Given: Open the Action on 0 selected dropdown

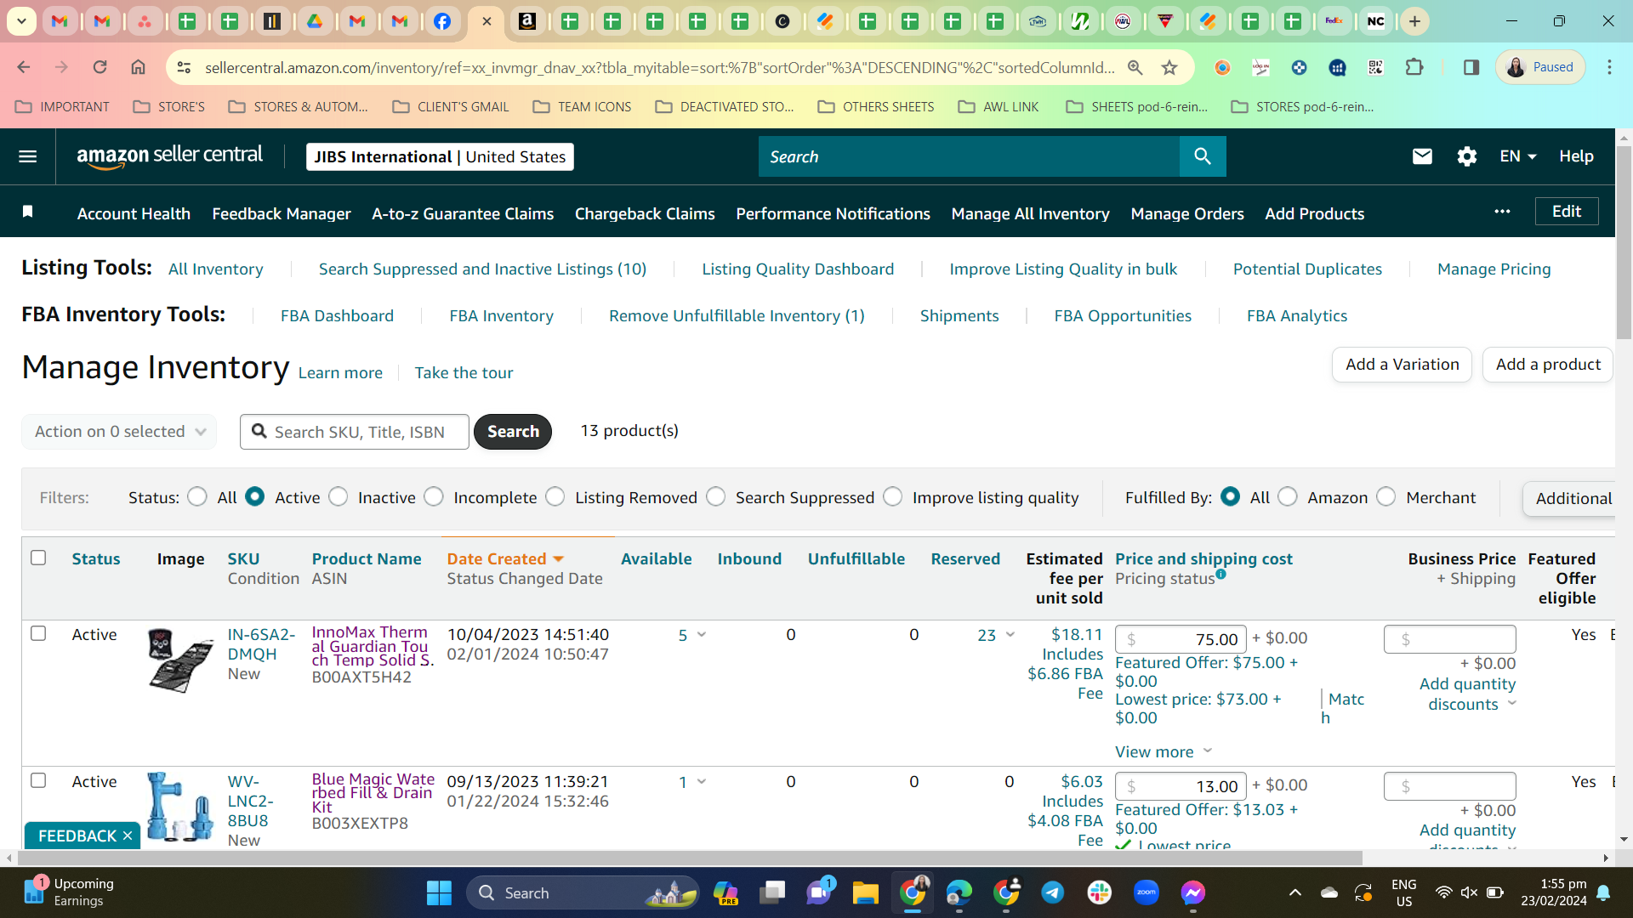Looking at the screenshot, I should coord(119,432).
